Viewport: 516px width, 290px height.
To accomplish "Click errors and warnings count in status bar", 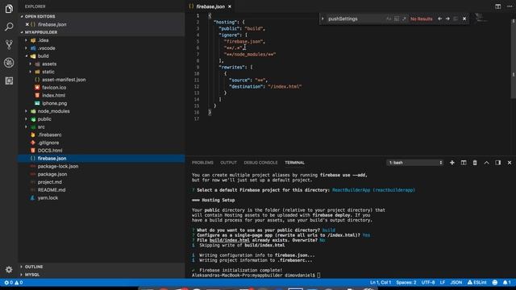I will pos(14,283).
